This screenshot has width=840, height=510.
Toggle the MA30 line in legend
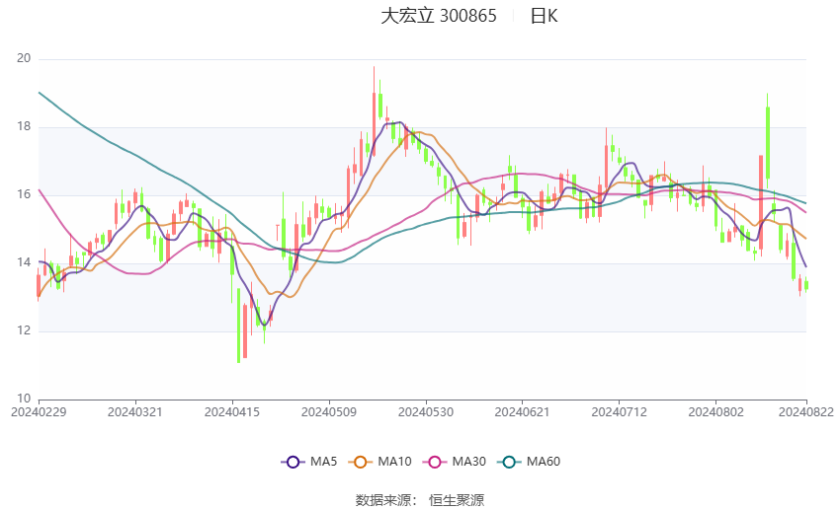coord(455,462)
